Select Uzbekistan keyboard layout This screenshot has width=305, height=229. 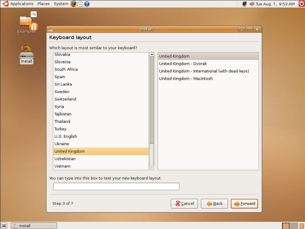coord(101,159)
